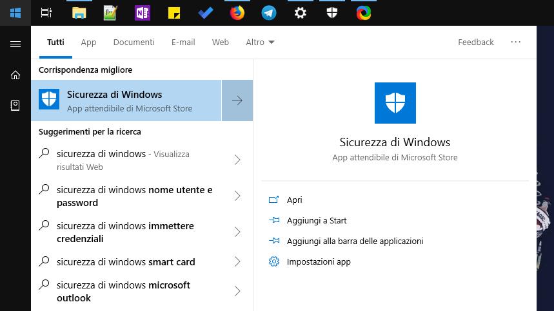The image size is (554, 311).
Task: Expand 'smart card' suggestion chevron
Action: [237, 261]
